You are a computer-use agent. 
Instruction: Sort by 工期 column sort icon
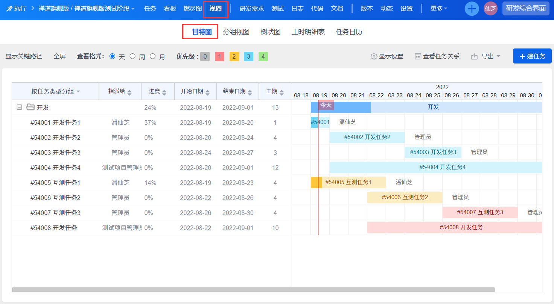point(282,92)
